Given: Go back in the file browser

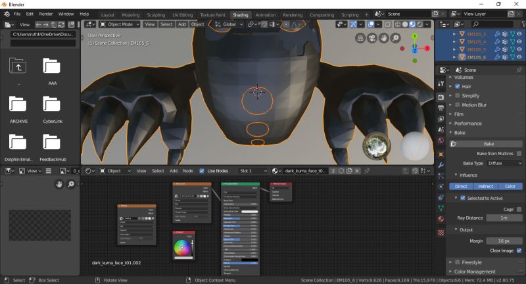Looking at the screenshot, I should point(39,24).
